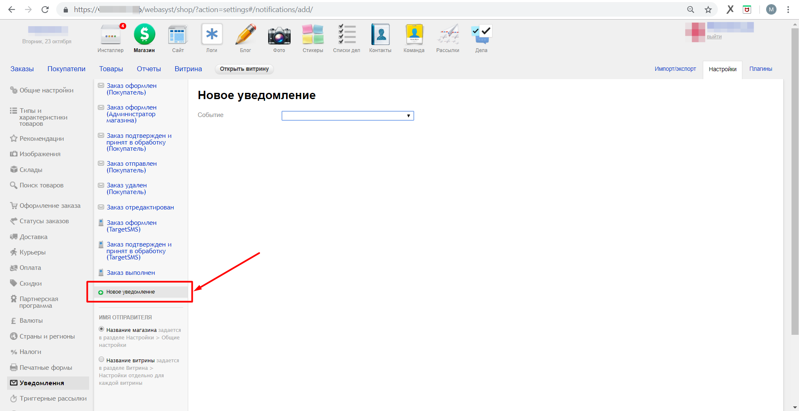Open Заказ подтвержден (Покупатель) notification
The image size is (799, 411).
coord(139,142)
